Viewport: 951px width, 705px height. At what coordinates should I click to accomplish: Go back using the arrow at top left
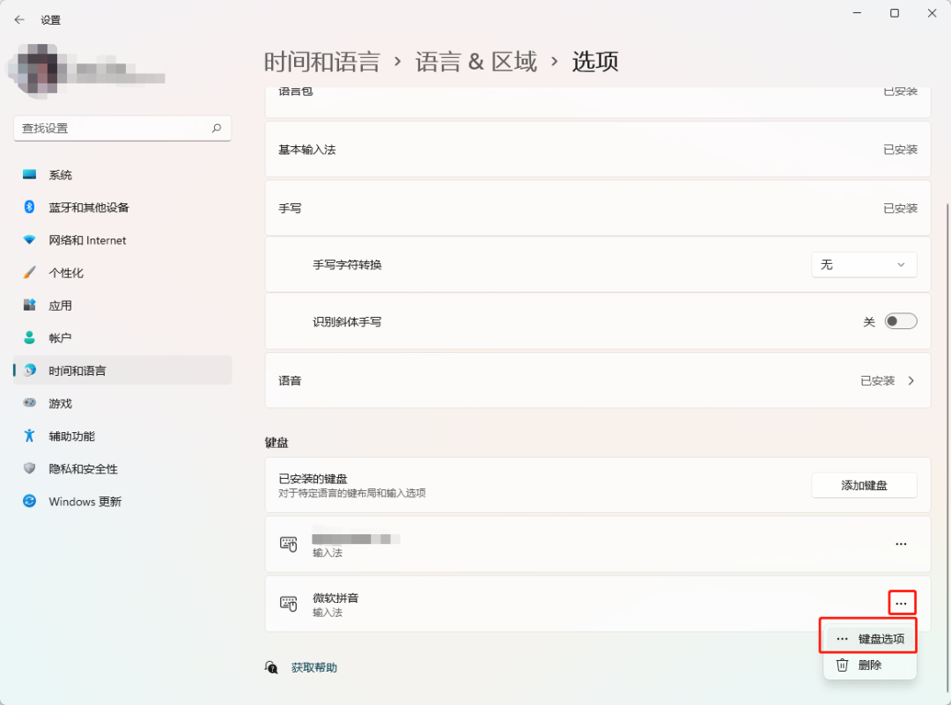19,19
